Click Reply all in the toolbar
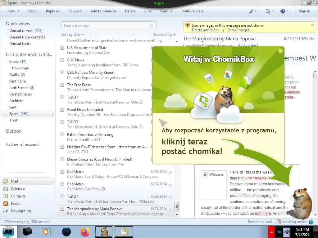 tap(53, 11)
